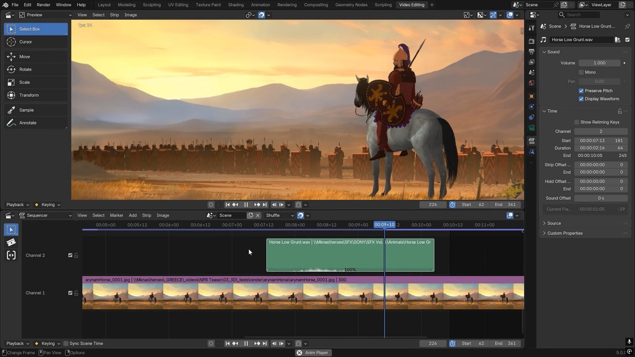Pin the Horse Low Grunt properties panel
The width and height of the screenshot is (635, 357).
click(x=627, y=26)
